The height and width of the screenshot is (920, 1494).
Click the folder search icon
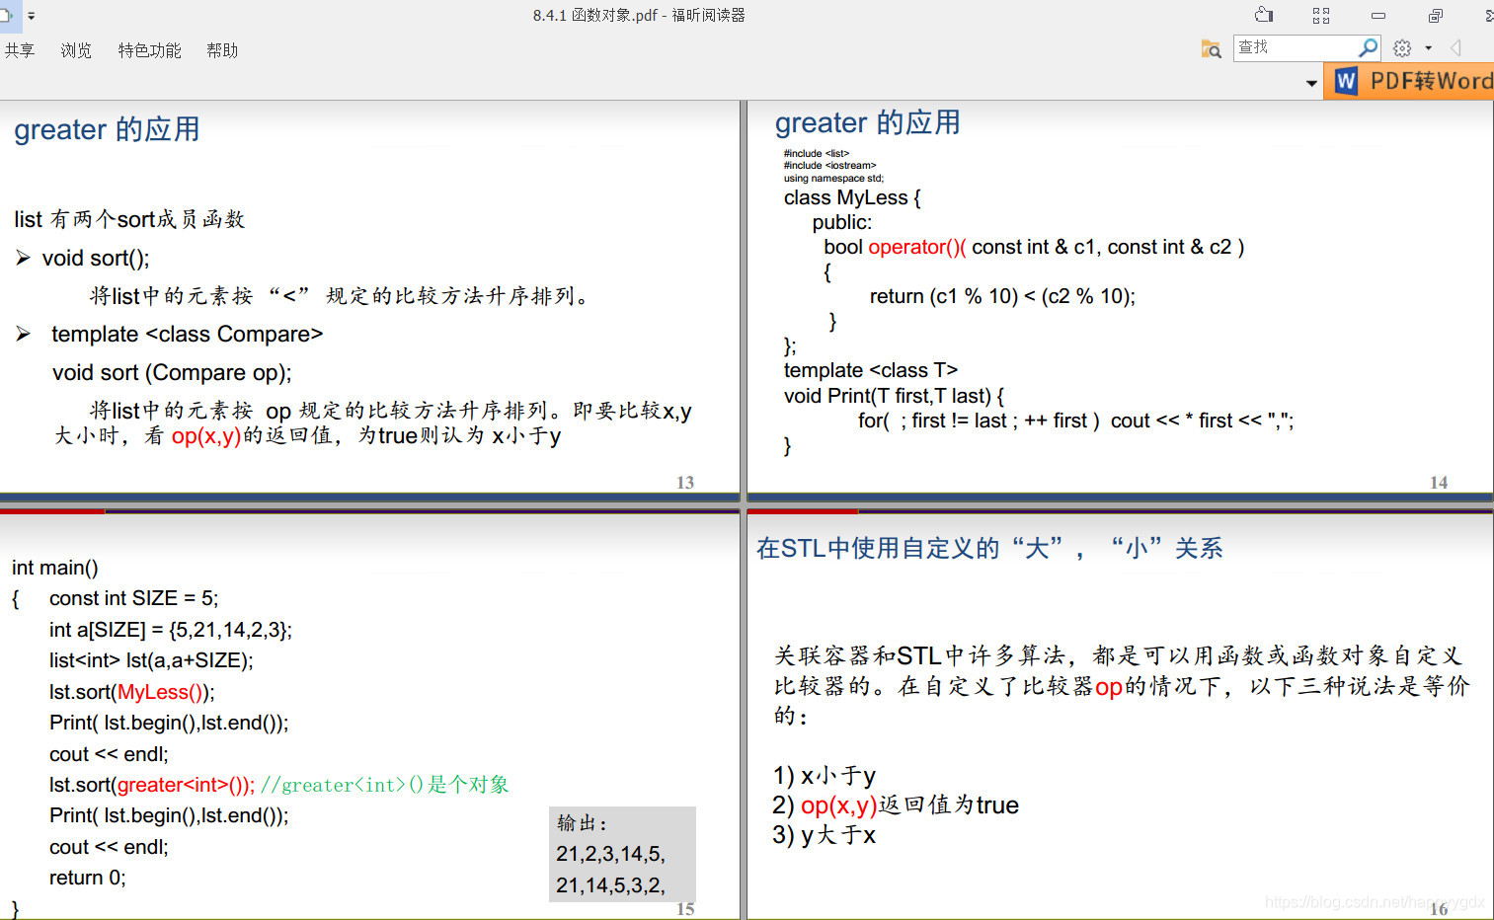pos(1211,48)
